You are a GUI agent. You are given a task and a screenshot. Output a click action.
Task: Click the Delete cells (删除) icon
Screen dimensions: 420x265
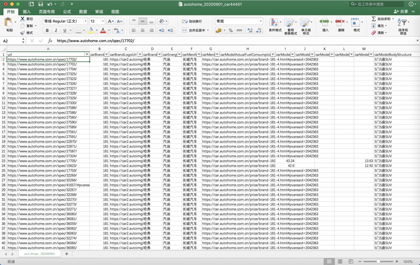coord(340,22)
